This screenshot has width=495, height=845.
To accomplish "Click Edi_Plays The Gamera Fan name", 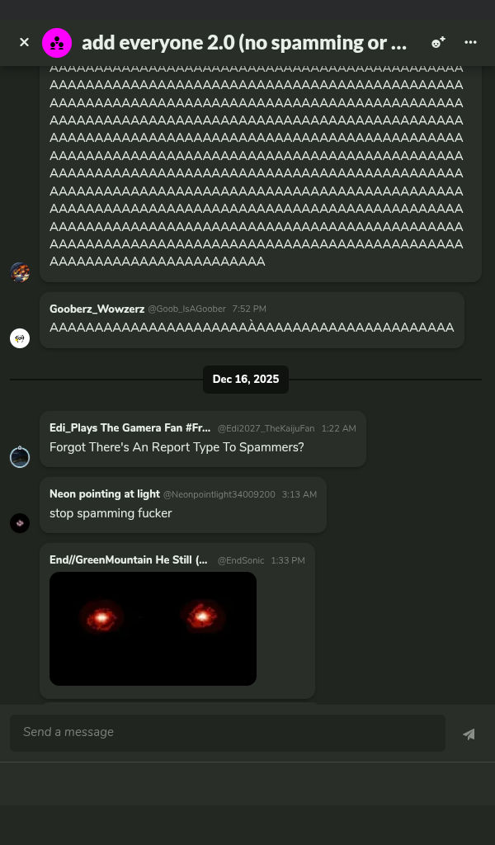I will [x=130, y=428].
